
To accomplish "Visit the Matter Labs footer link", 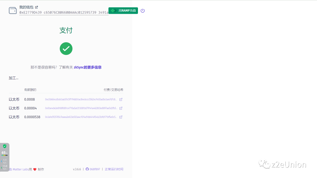I will (21, 169).
